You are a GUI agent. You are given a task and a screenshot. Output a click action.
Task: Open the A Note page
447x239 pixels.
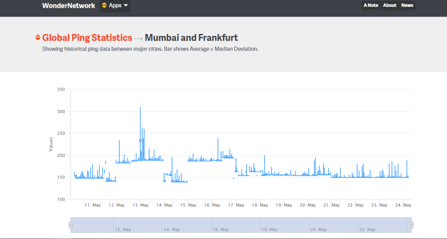point(371,5)
